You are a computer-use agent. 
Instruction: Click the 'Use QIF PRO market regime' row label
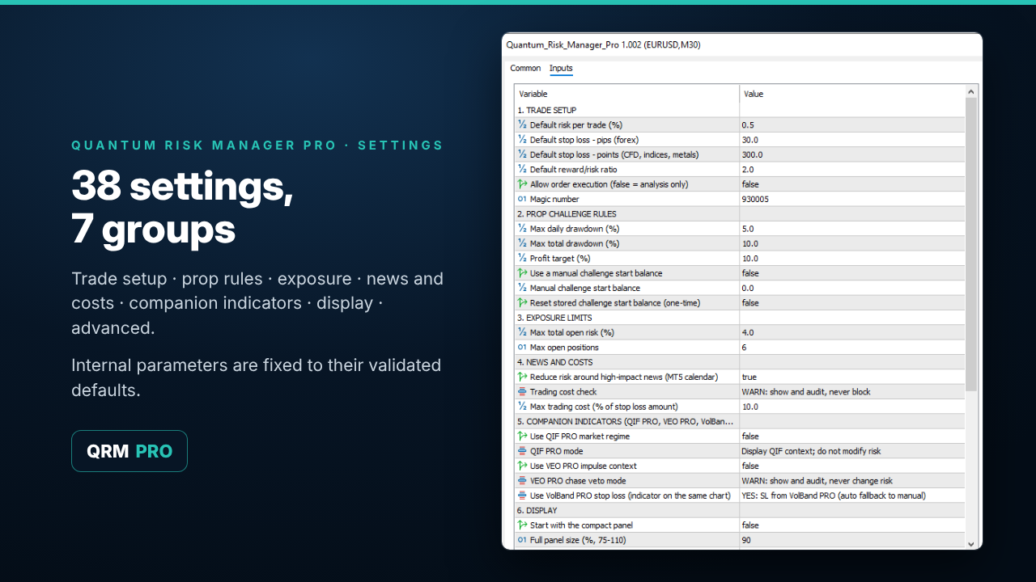(x=580, y=436)
